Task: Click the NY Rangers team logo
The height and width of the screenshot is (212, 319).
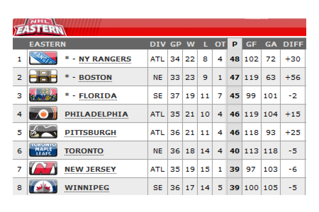Action: [43, 58]
